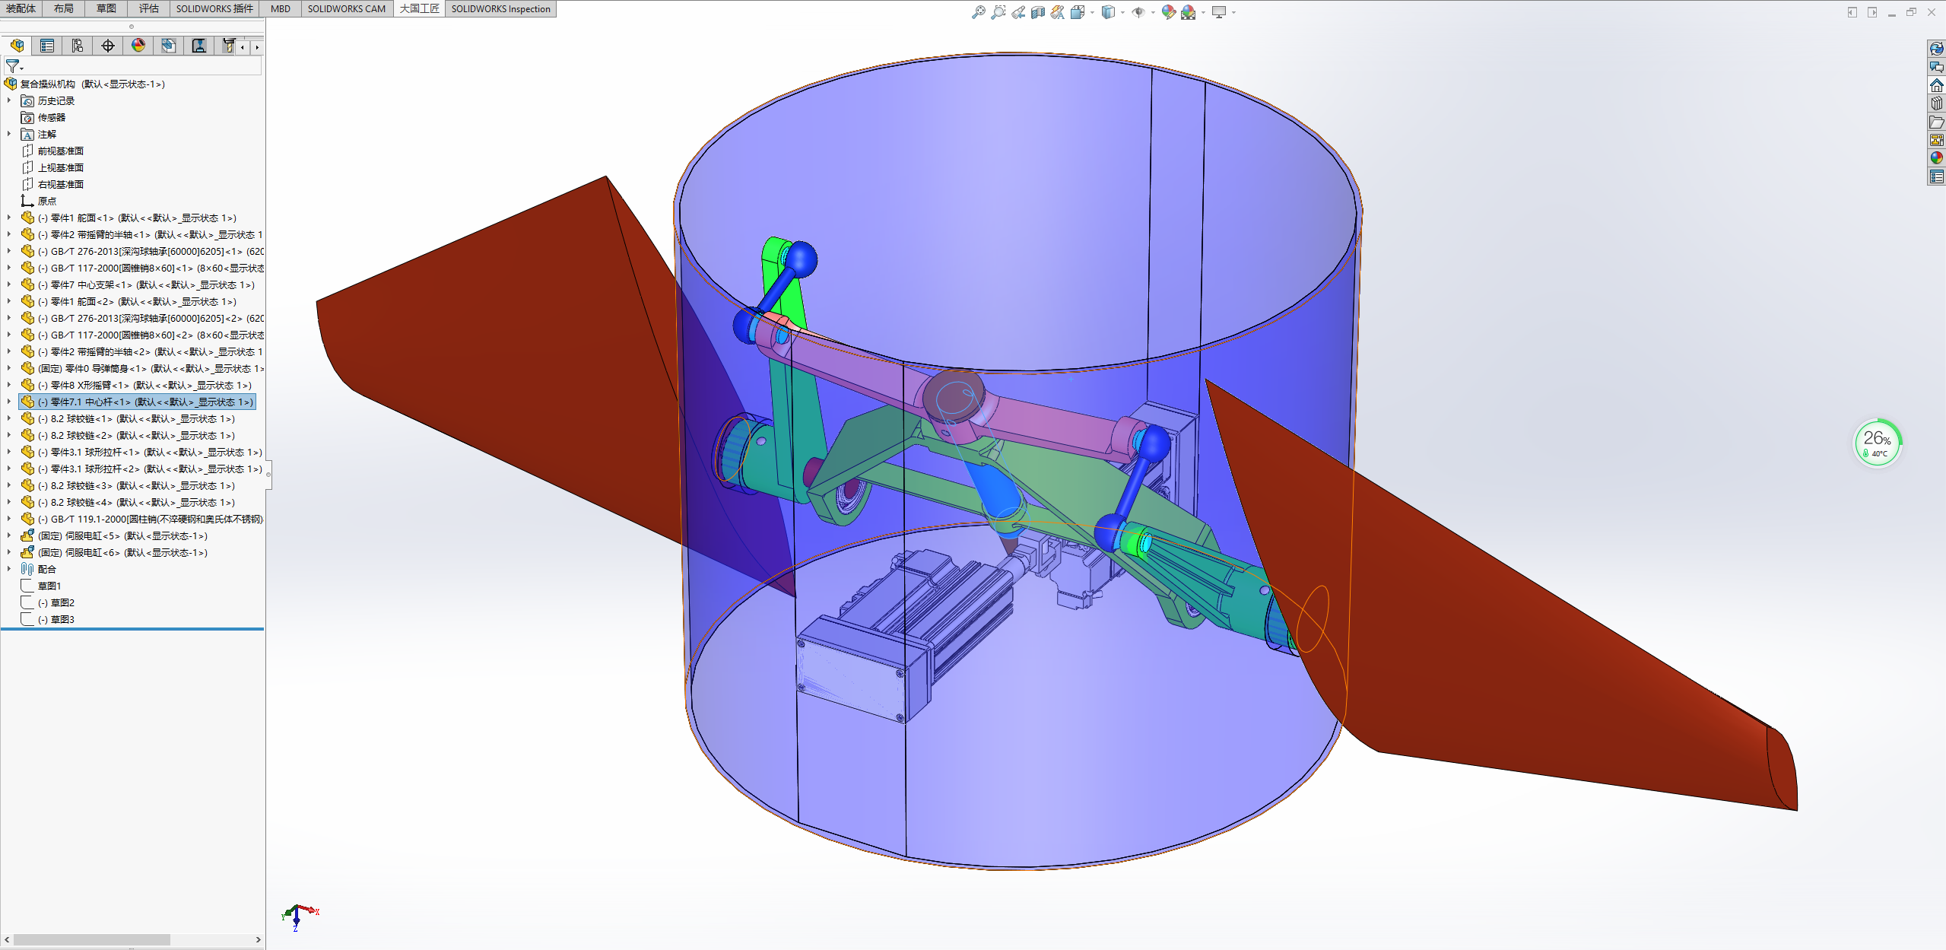Viewport: 1946px width, 950px height.
Task: Expand the 配合 mates folder
Action: pos(9,569)
